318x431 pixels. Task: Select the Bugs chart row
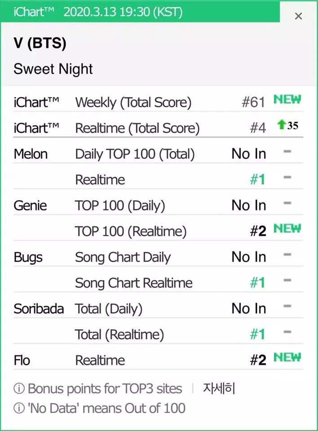coord(27,257)
